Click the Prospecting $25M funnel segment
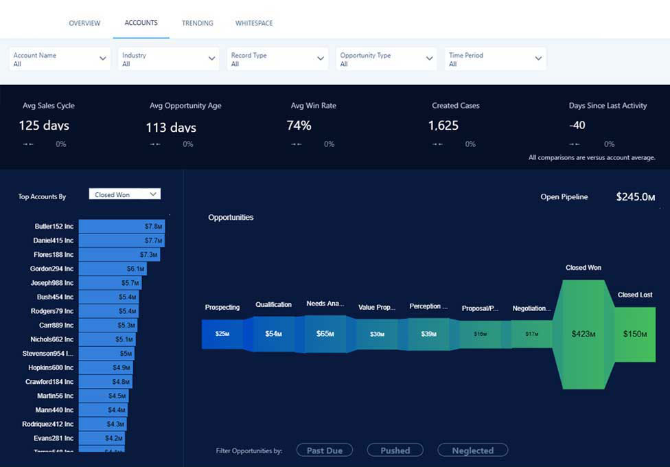 coord(222,334)
